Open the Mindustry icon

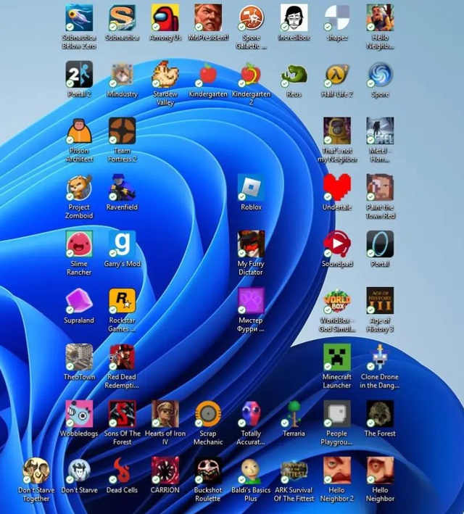(122, 75)
